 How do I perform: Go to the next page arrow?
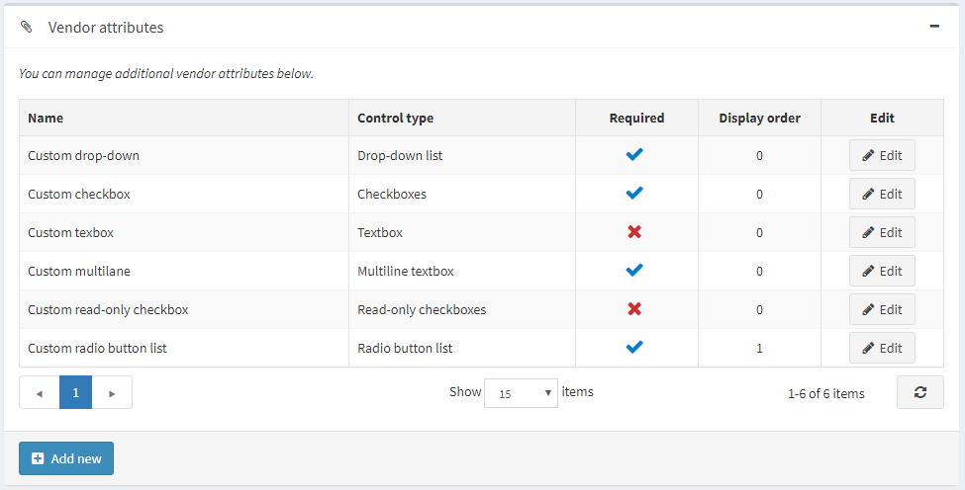coord(113,393)
